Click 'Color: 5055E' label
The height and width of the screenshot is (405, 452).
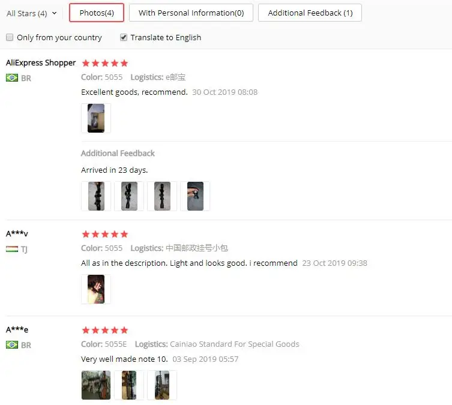(x=104, y=344)
